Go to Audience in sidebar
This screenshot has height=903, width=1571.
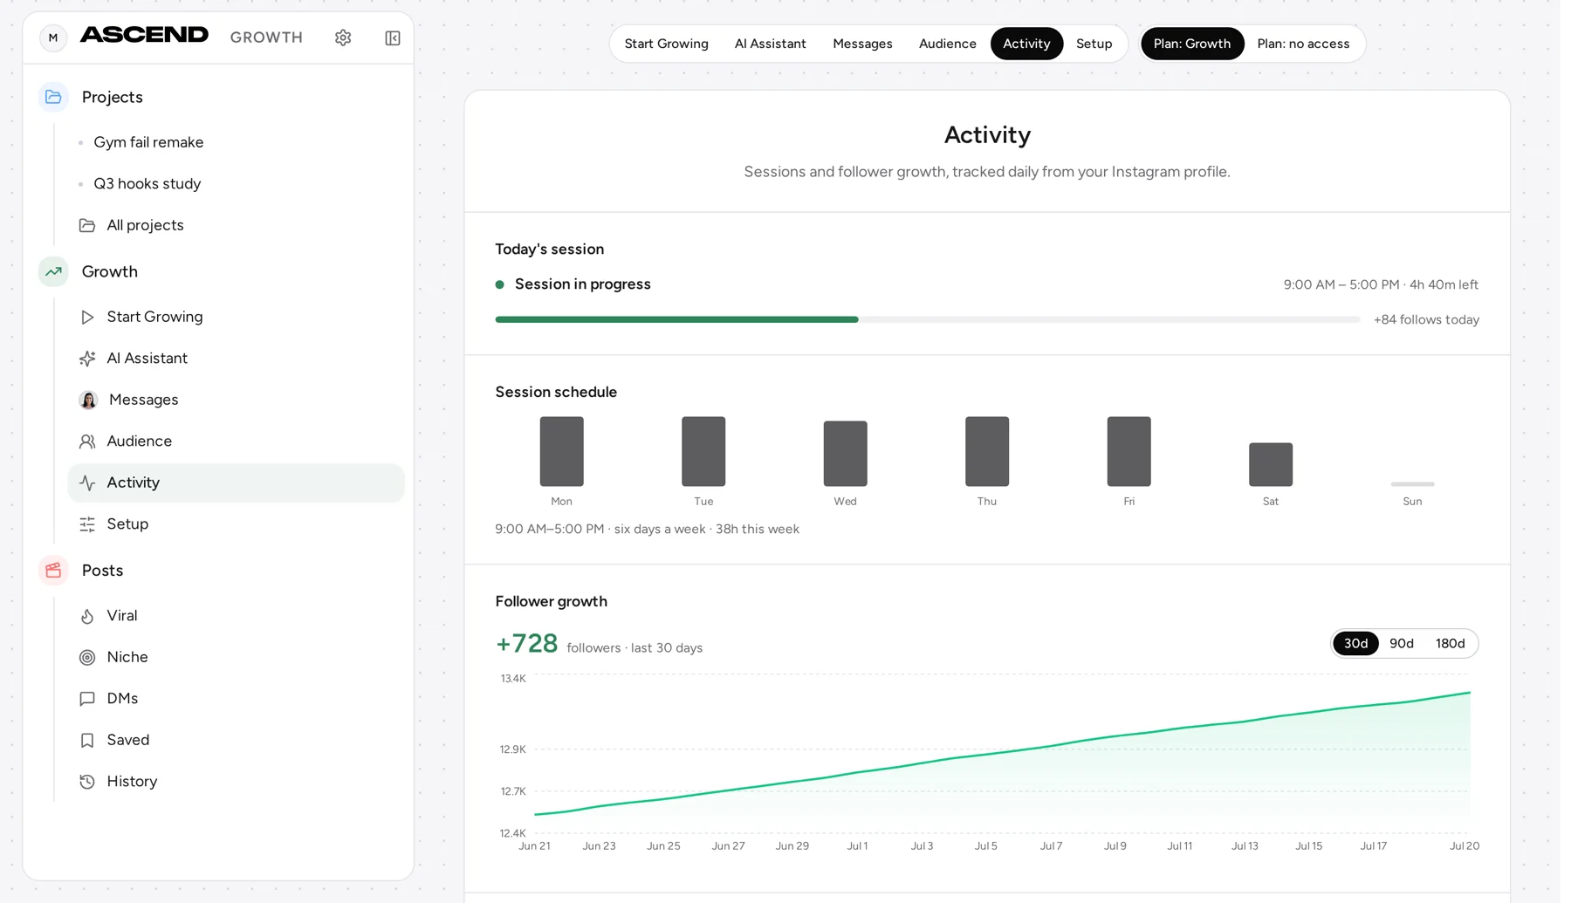click(237, 441)
